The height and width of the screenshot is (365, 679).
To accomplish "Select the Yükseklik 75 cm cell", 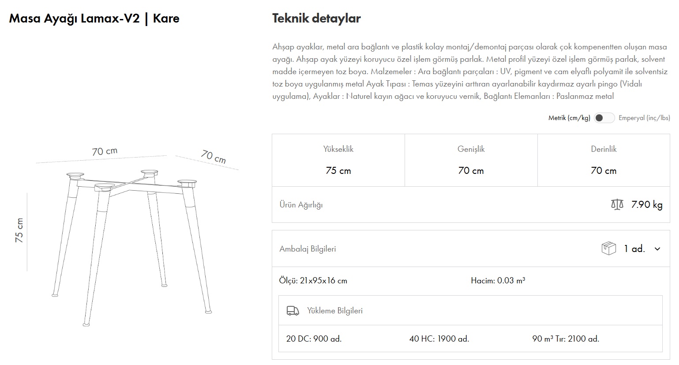I will click(x=338, y=160).
